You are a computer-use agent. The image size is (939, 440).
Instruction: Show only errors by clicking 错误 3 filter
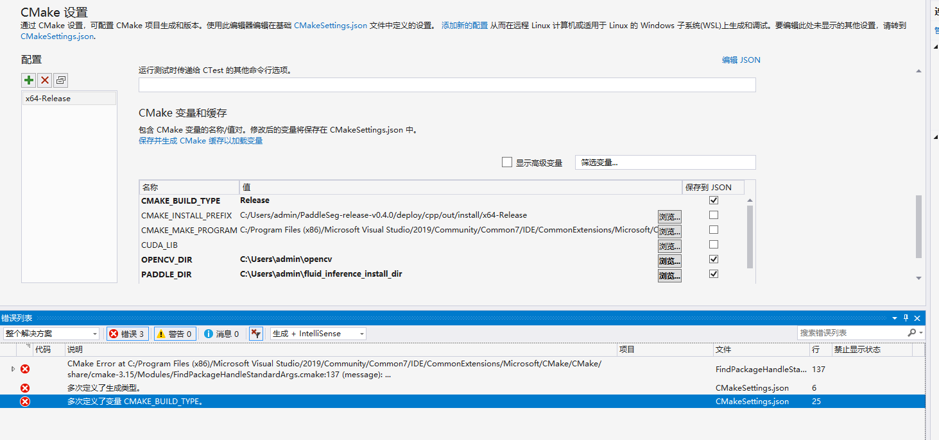tap(126, 333)
